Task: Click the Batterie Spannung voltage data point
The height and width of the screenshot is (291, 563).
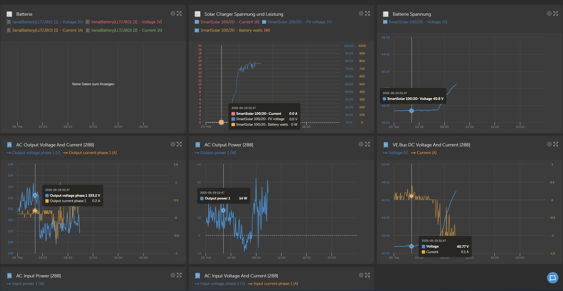Action: coord(411,111)
